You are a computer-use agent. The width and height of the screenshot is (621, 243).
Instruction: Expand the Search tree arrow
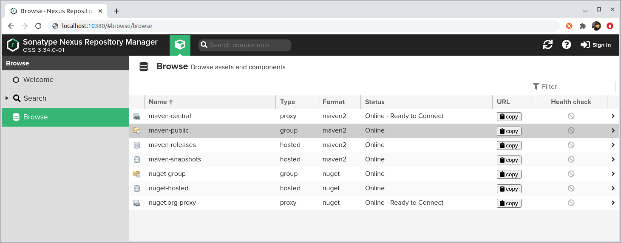coord(7,98)
